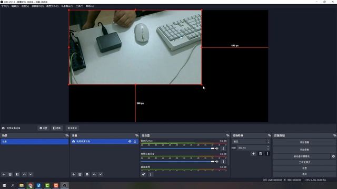Mute the Mic/Aux audio channel
The image size is (337, 189).
tap(217, 148)
